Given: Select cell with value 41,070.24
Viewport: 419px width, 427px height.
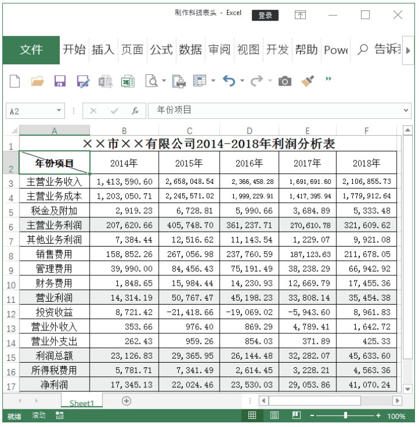Looking at the screenshot, I should pos(367,384).
